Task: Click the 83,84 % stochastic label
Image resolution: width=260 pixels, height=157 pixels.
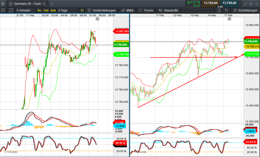Action: click(x=251, y=142)
